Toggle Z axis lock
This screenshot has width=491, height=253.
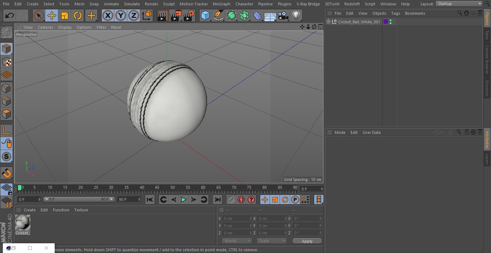134,15
